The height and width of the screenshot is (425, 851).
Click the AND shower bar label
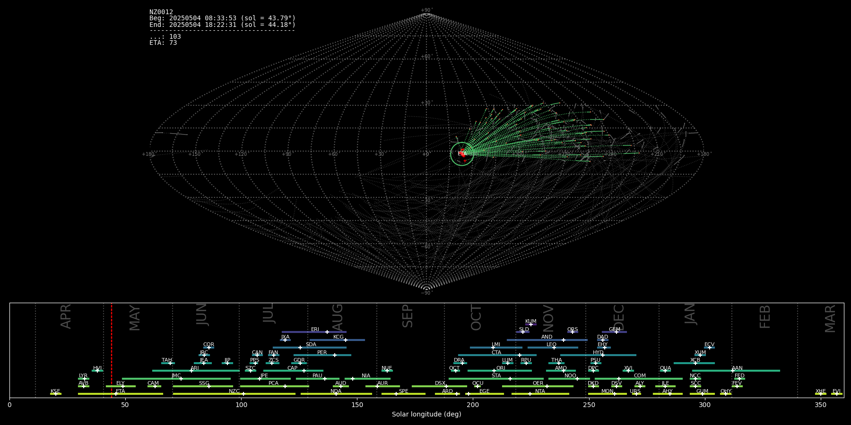click(x=547, y=337)
